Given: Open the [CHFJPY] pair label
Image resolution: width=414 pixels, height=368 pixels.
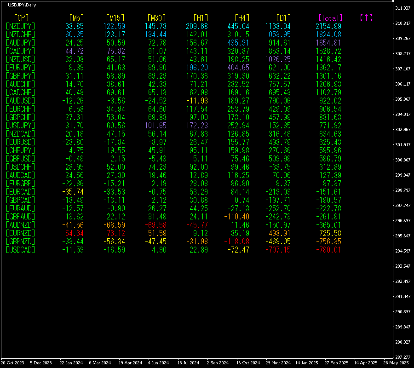Looking at the screenshot, I should coord(20,150).
